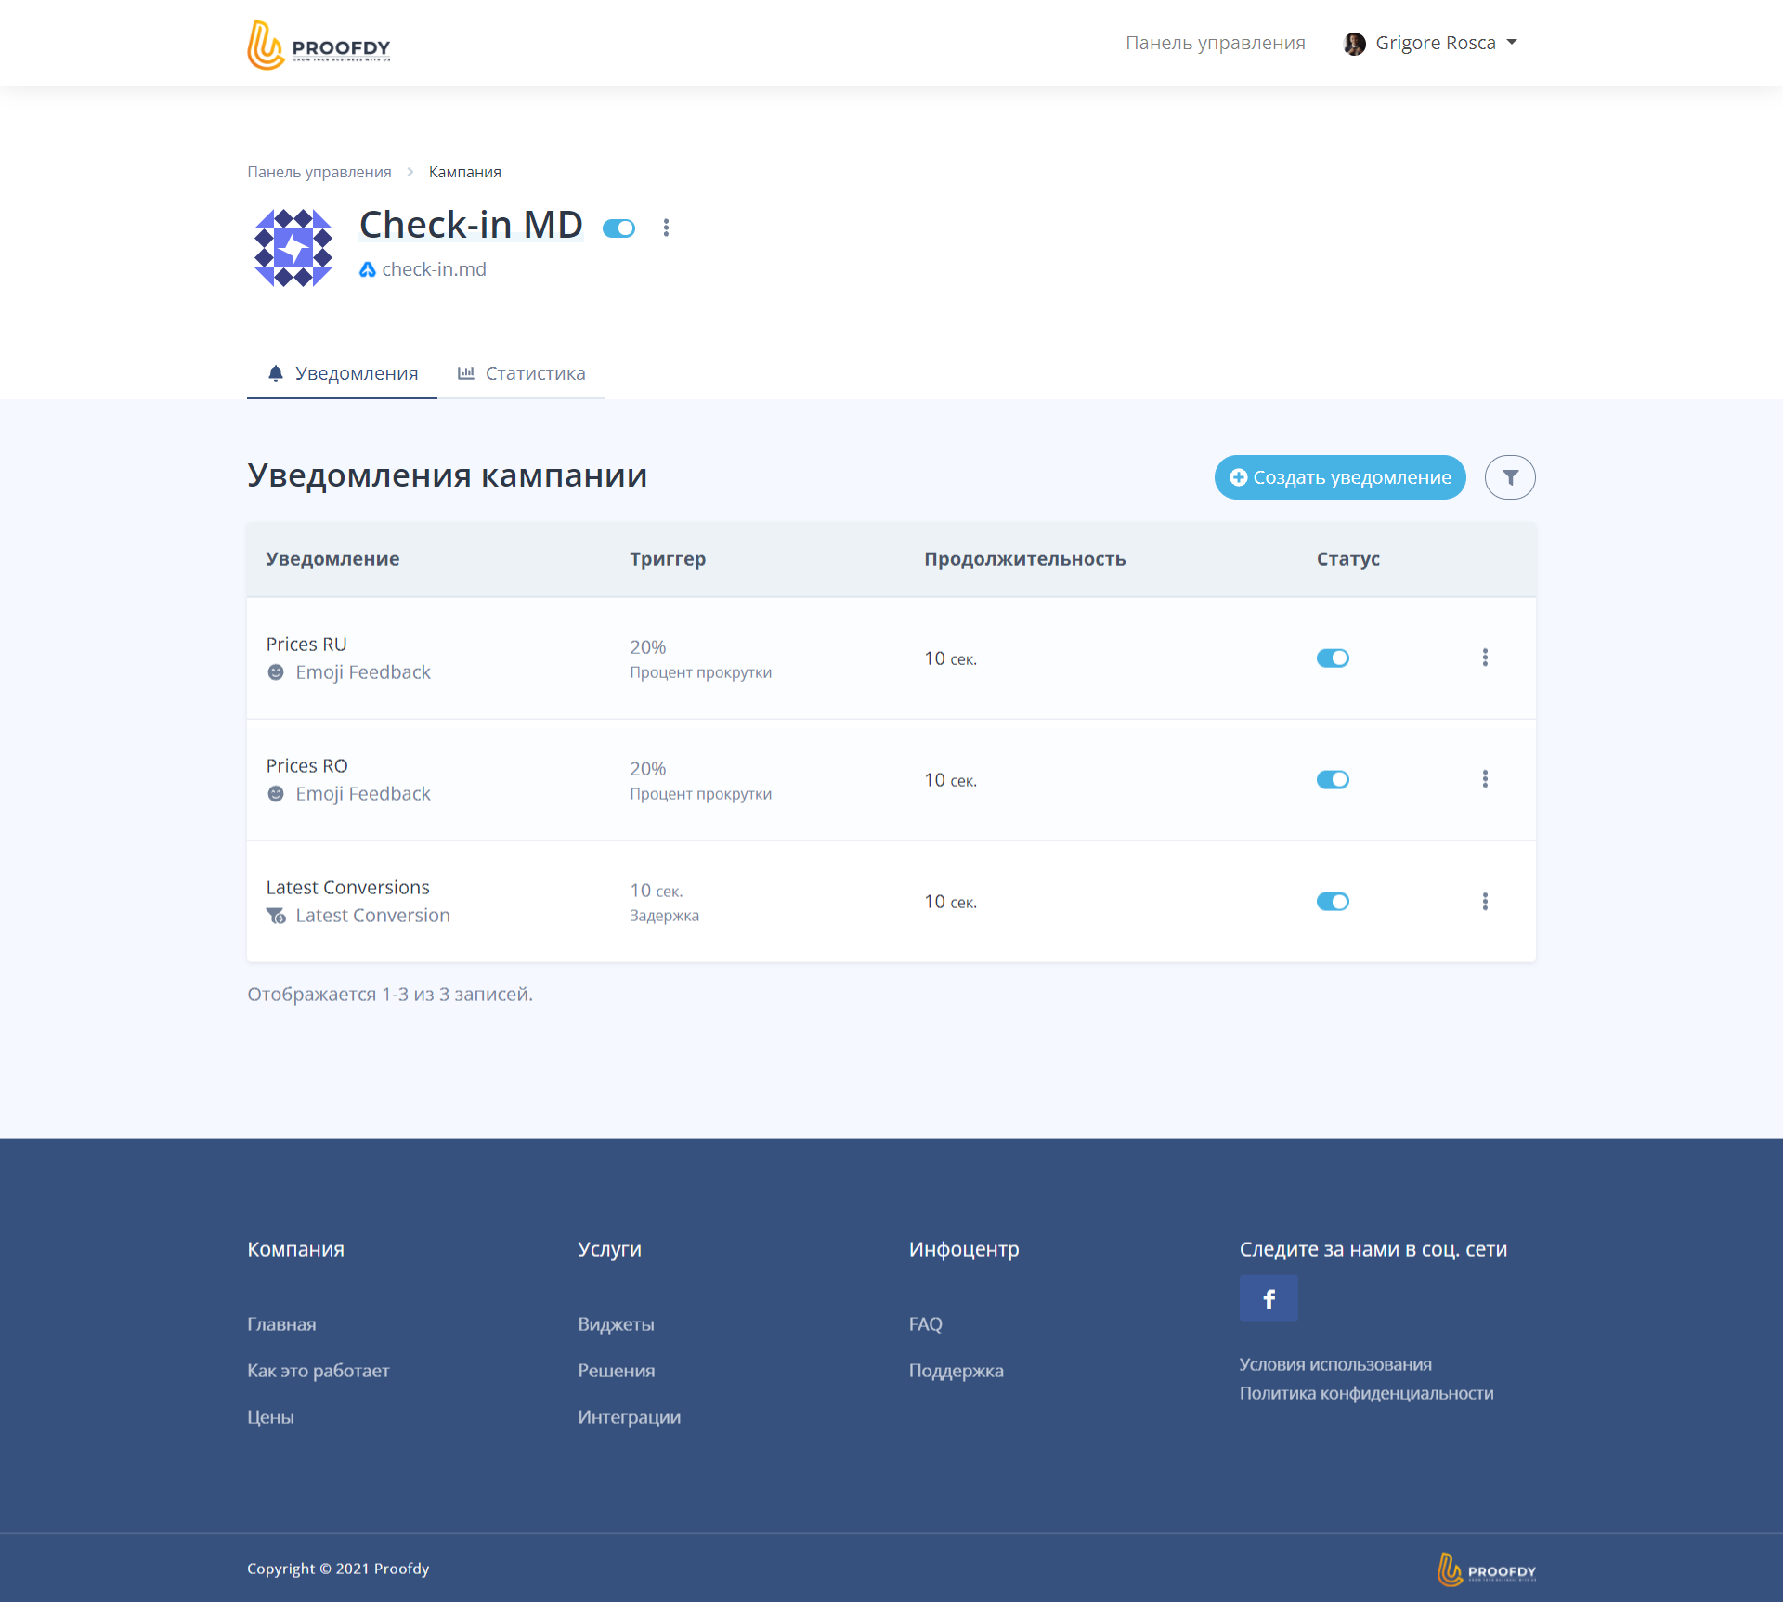
Task: Click emoji icon in Prices RU row
Action: click(276, 672)
